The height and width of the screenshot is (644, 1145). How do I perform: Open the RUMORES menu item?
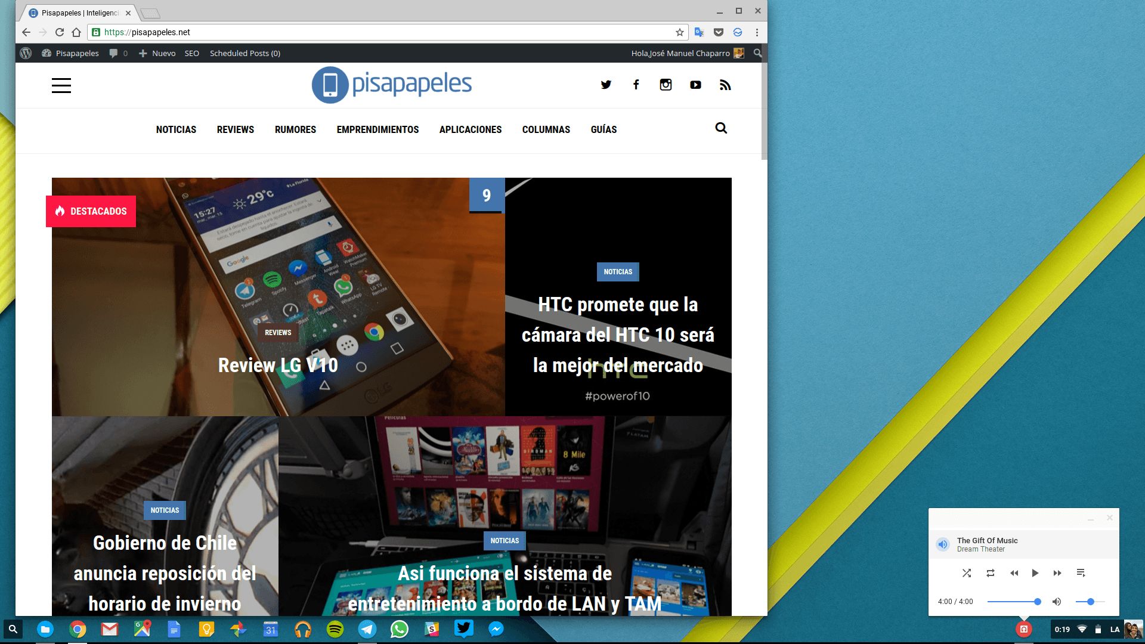(x=295, y=129)
